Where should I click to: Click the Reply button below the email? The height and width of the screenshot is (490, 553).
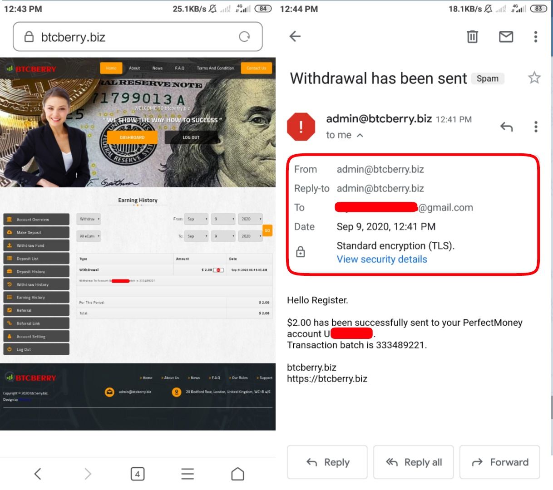[x=327, y=462]
